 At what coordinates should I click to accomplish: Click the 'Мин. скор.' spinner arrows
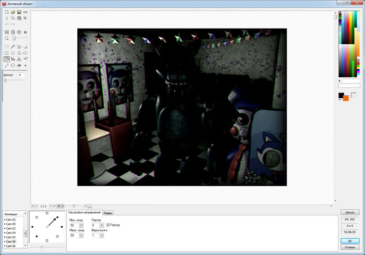coord(81,225)
